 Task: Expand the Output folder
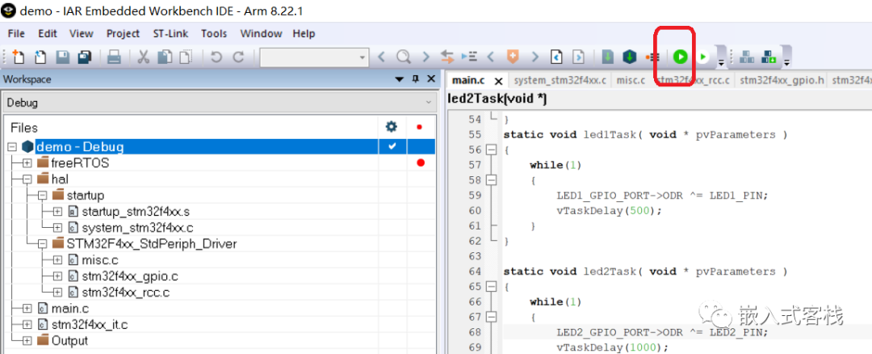click(27, 340)
